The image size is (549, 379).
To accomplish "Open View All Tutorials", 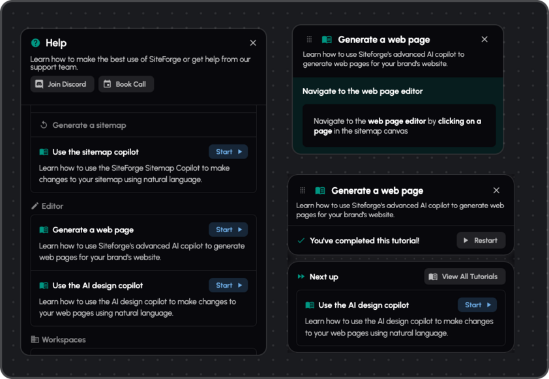I will [x=464, y=277].
